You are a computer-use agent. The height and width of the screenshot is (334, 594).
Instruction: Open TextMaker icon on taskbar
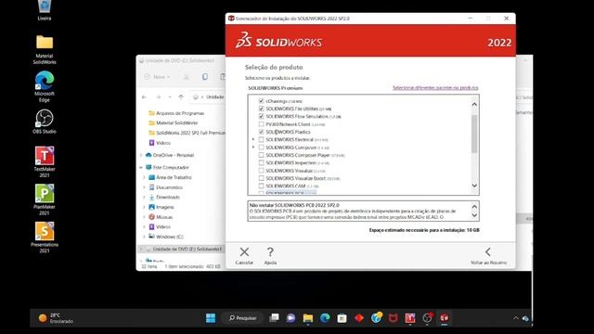(x=410, y=318)
